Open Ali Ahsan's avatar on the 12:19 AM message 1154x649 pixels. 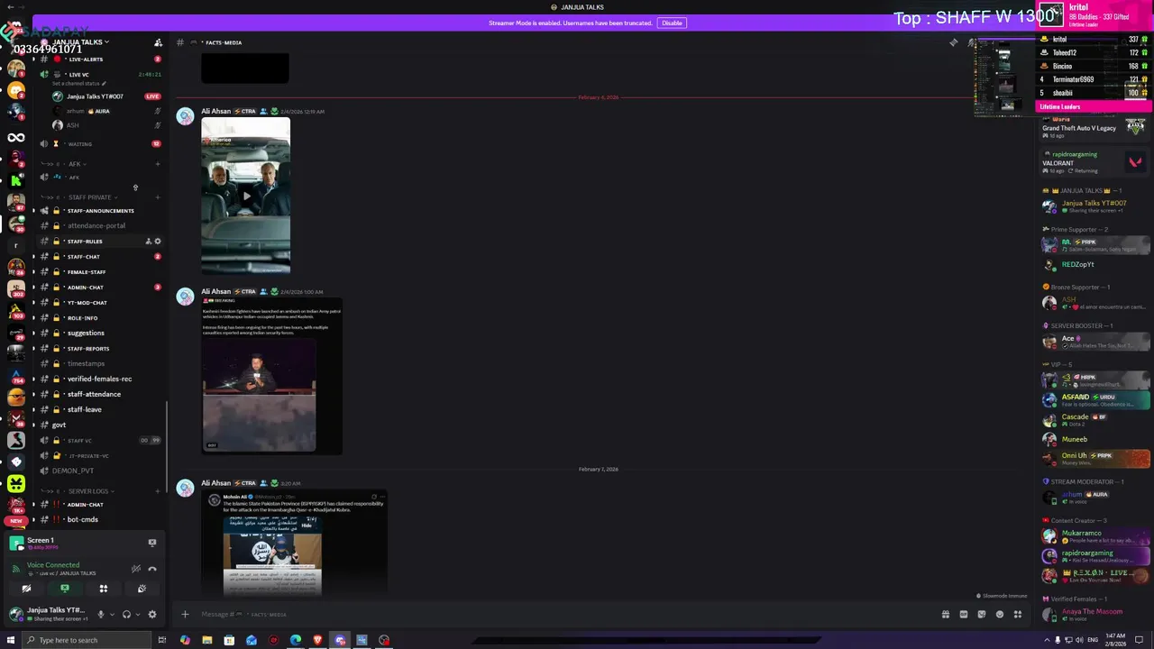click(x=185, y=116)
